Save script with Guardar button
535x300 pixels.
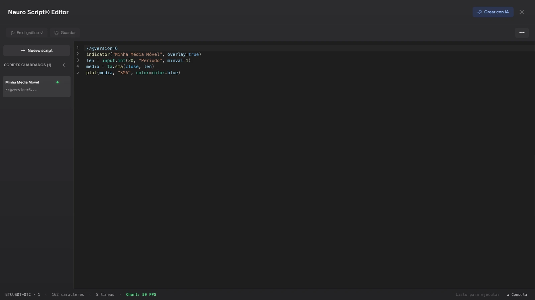click(x=65, y=33)
